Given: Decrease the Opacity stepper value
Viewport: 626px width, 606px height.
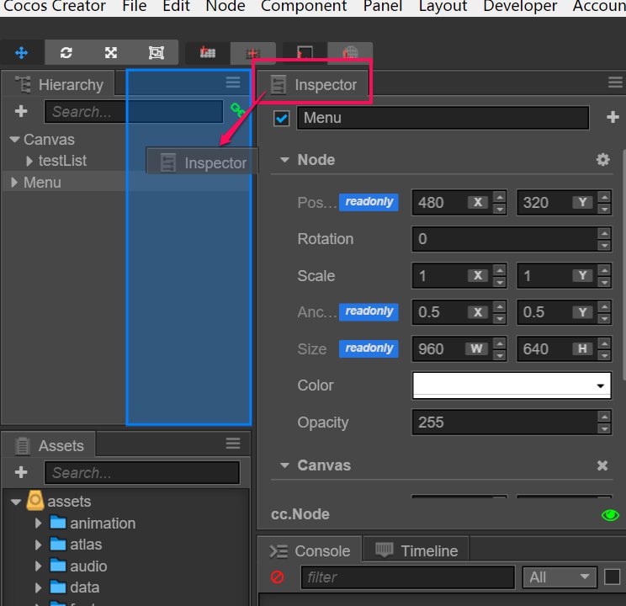Looking at the screenshot, I should pyautogui.click(x=604, y=428).
